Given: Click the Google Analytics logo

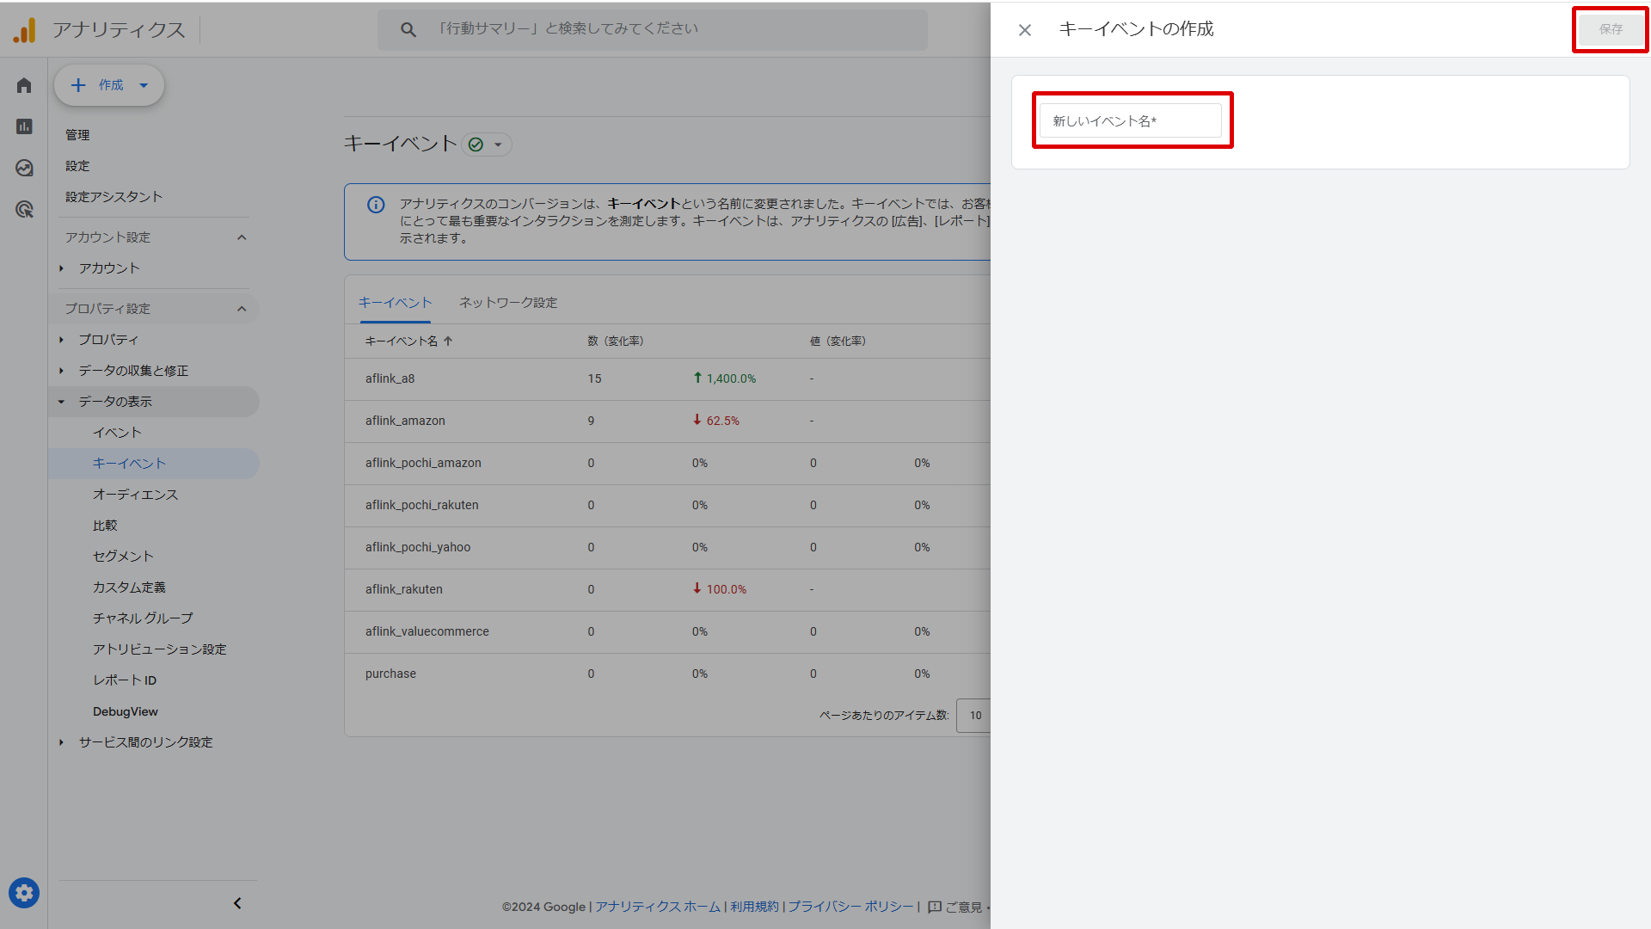Looking at the screenshot, I should [x=25, y=30].
